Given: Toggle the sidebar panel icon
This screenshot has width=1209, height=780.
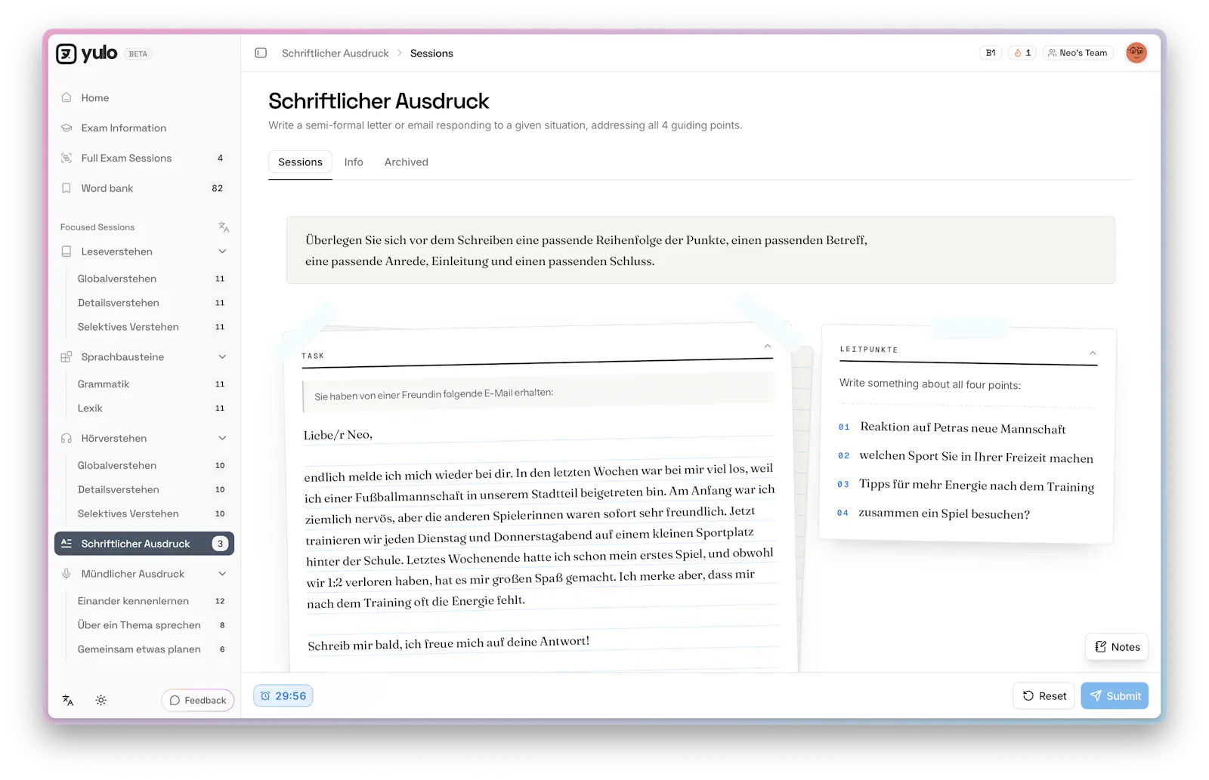Looking at the screenshot, I should [x=261, y=53].
